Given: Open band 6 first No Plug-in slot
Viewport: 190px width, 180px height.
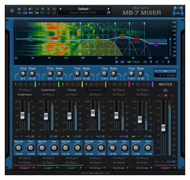Looking at the screenshot, I should [142, 90].
